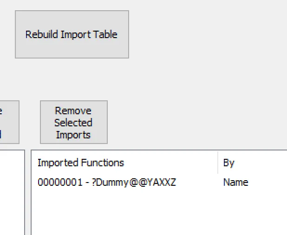Click the divider between Imported Functions and By
This screenshot has width=287, height=235.
218,163
